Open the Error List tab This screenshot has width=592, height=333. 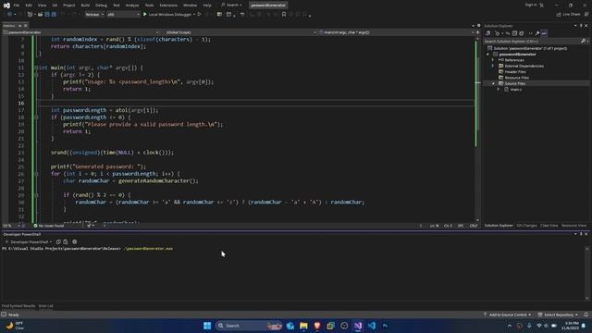tap(45, 306)
